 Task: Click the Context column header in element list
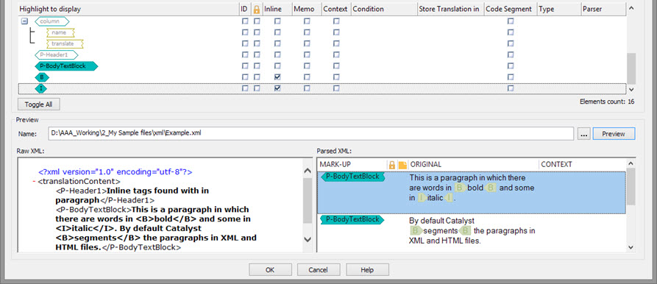(x=335, y=10)
